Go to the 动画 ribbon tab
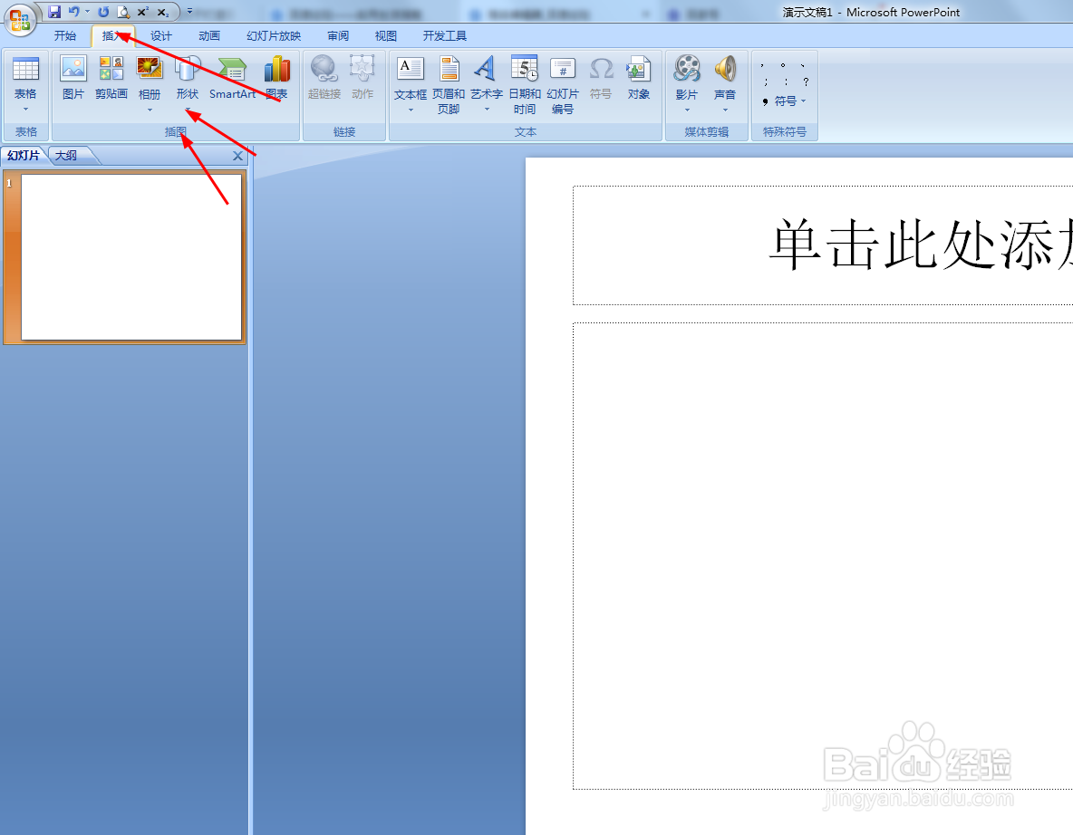This screenshot has height=835, width=1073. point(209,35)
